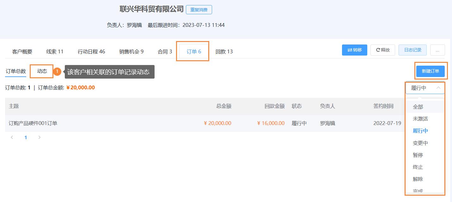
Task: Click the 重复消费 tag
Action: [199, 10]
